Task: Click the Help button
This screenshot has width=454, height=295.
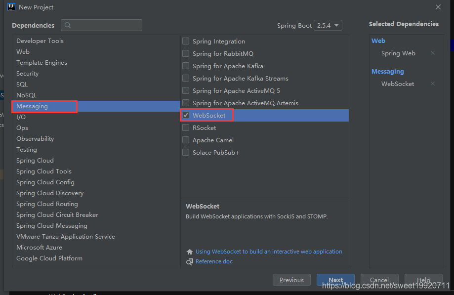Action: 423,280
